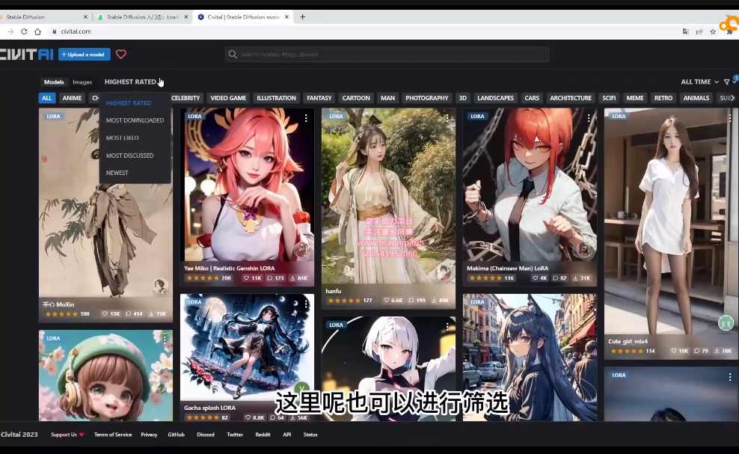The width and height of the screenshot is (739, 454).
Task: Open Terms of Service link
Action: (113, 435)
